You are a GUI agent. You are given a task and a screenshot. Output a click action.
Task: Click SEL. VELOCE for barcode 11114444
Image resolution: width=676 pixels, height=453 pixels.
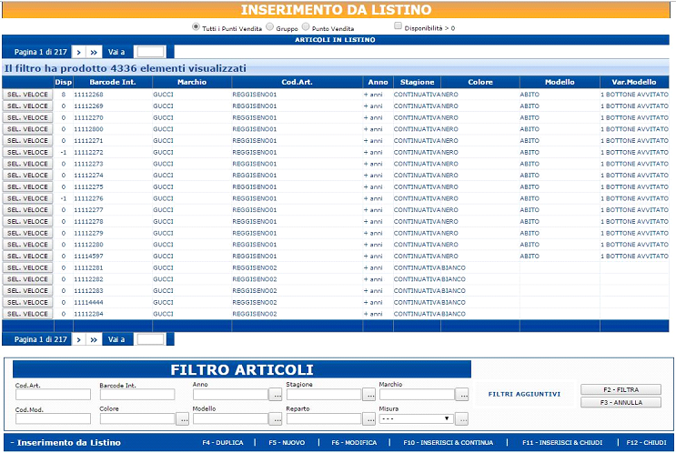coord(27,302)
